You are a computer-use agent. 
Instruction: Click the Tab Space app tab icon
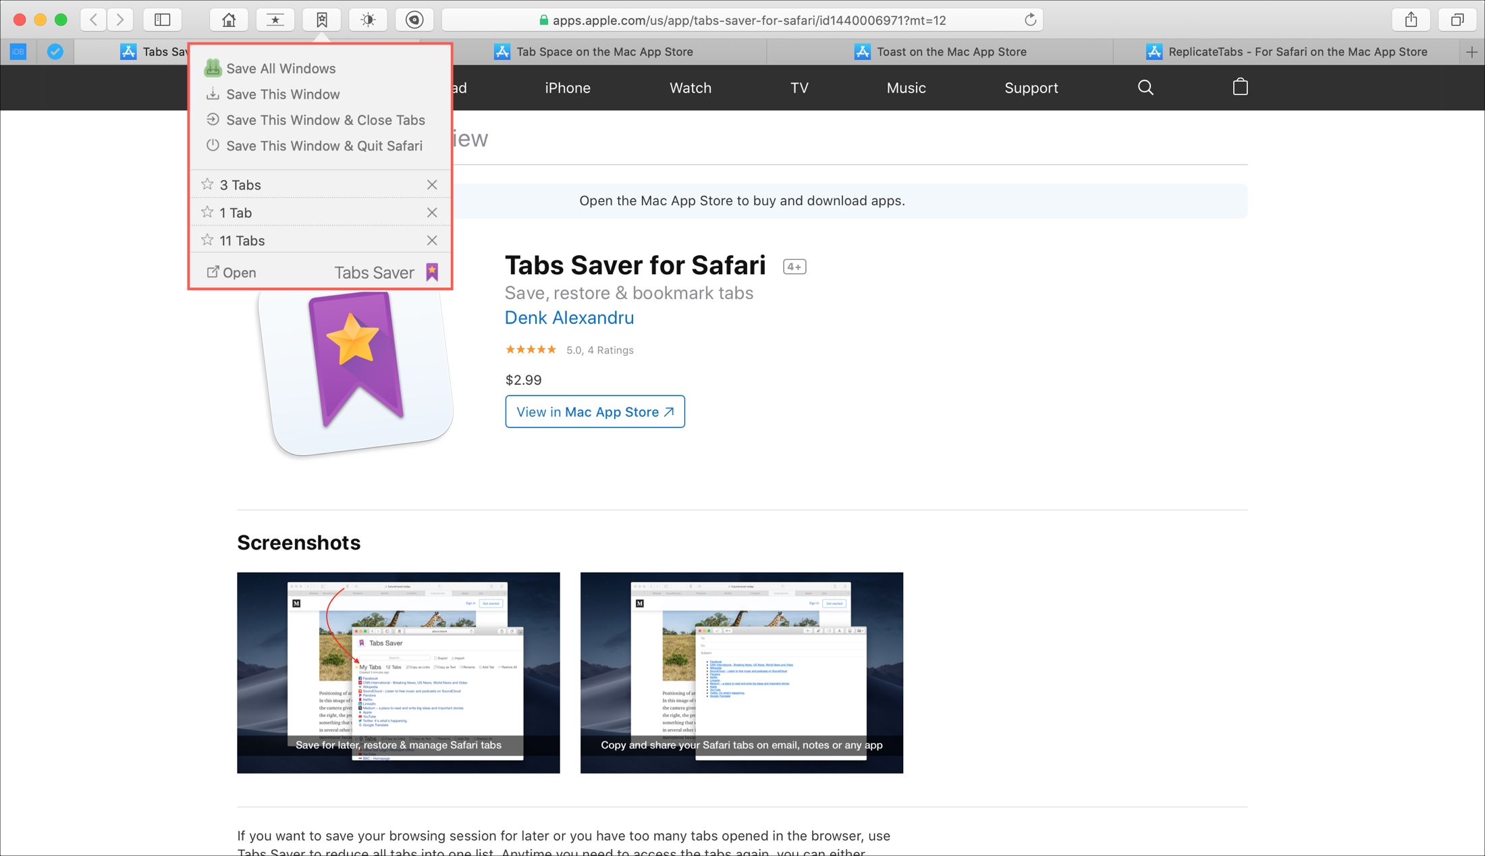(501, 52)
